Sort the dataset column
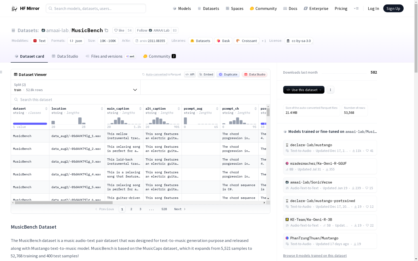This screenshot has width=418, height=261. pyautogui.click(x=46, y=109)
